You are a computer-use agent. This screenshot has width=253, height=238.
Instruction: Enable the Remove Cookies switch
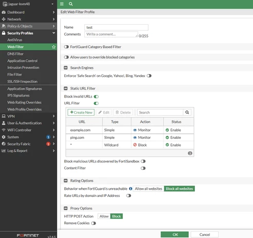[x=94, y=223]
